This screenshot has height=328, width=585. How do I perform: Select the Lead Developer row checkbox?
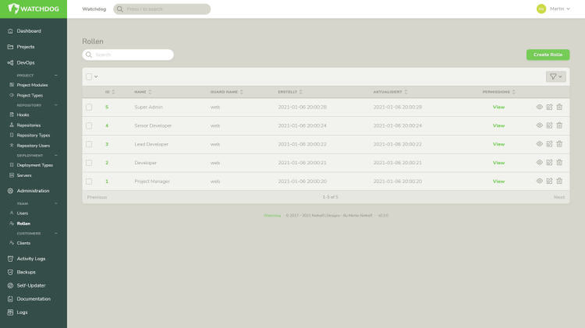click(89, 144)
